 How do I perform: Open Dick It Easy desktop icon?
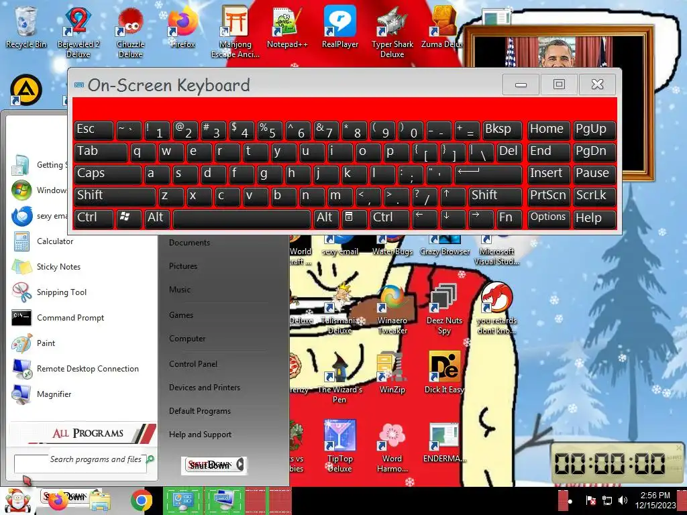point(444,373)
